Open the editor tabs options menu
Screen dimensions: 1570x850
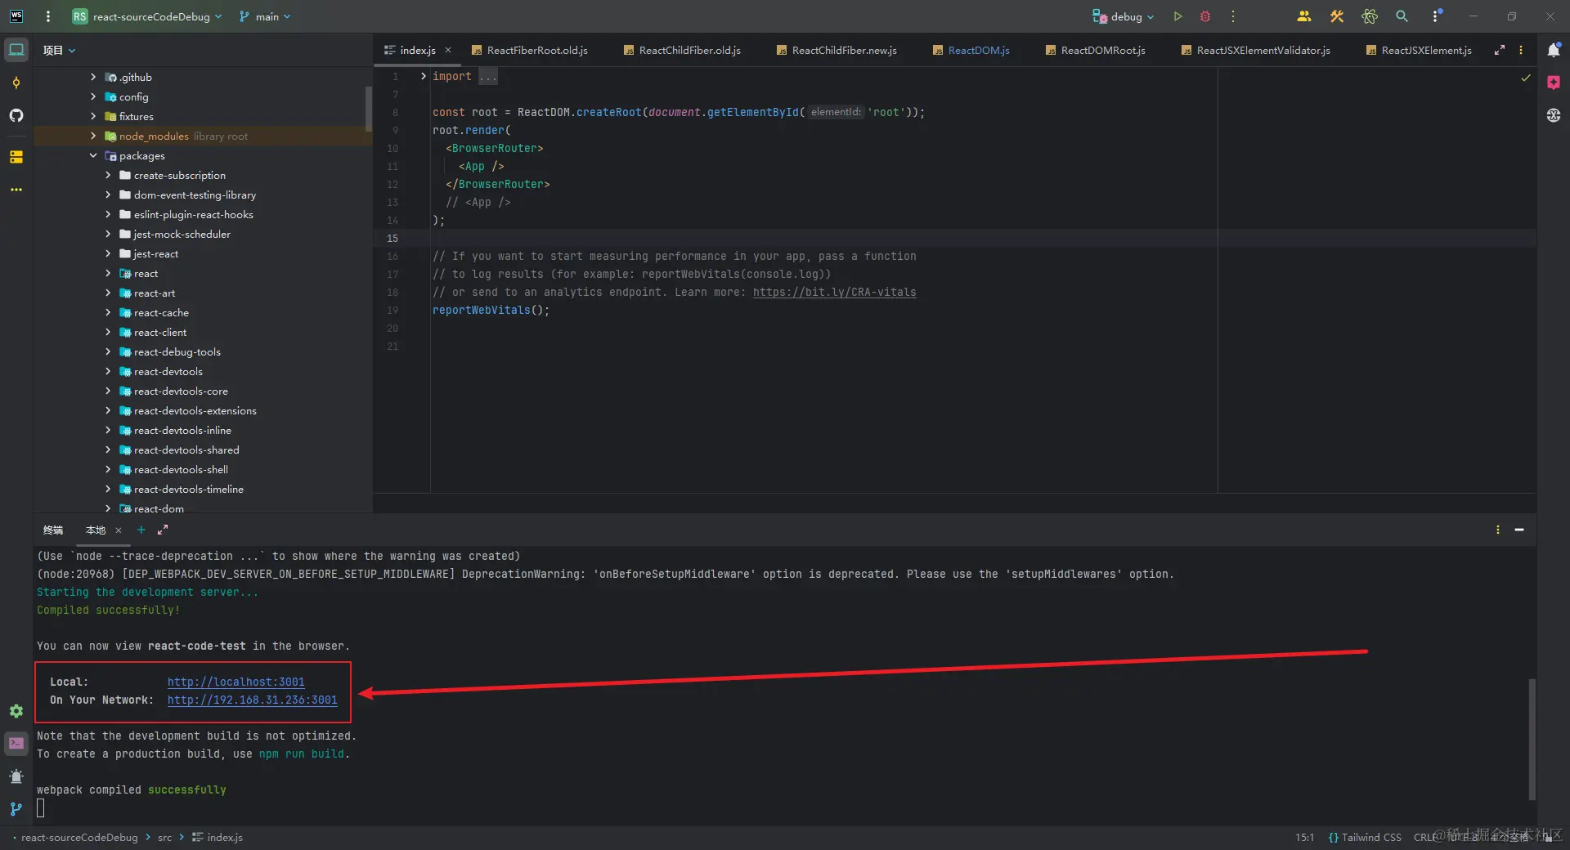click(x=1521, y=50)
